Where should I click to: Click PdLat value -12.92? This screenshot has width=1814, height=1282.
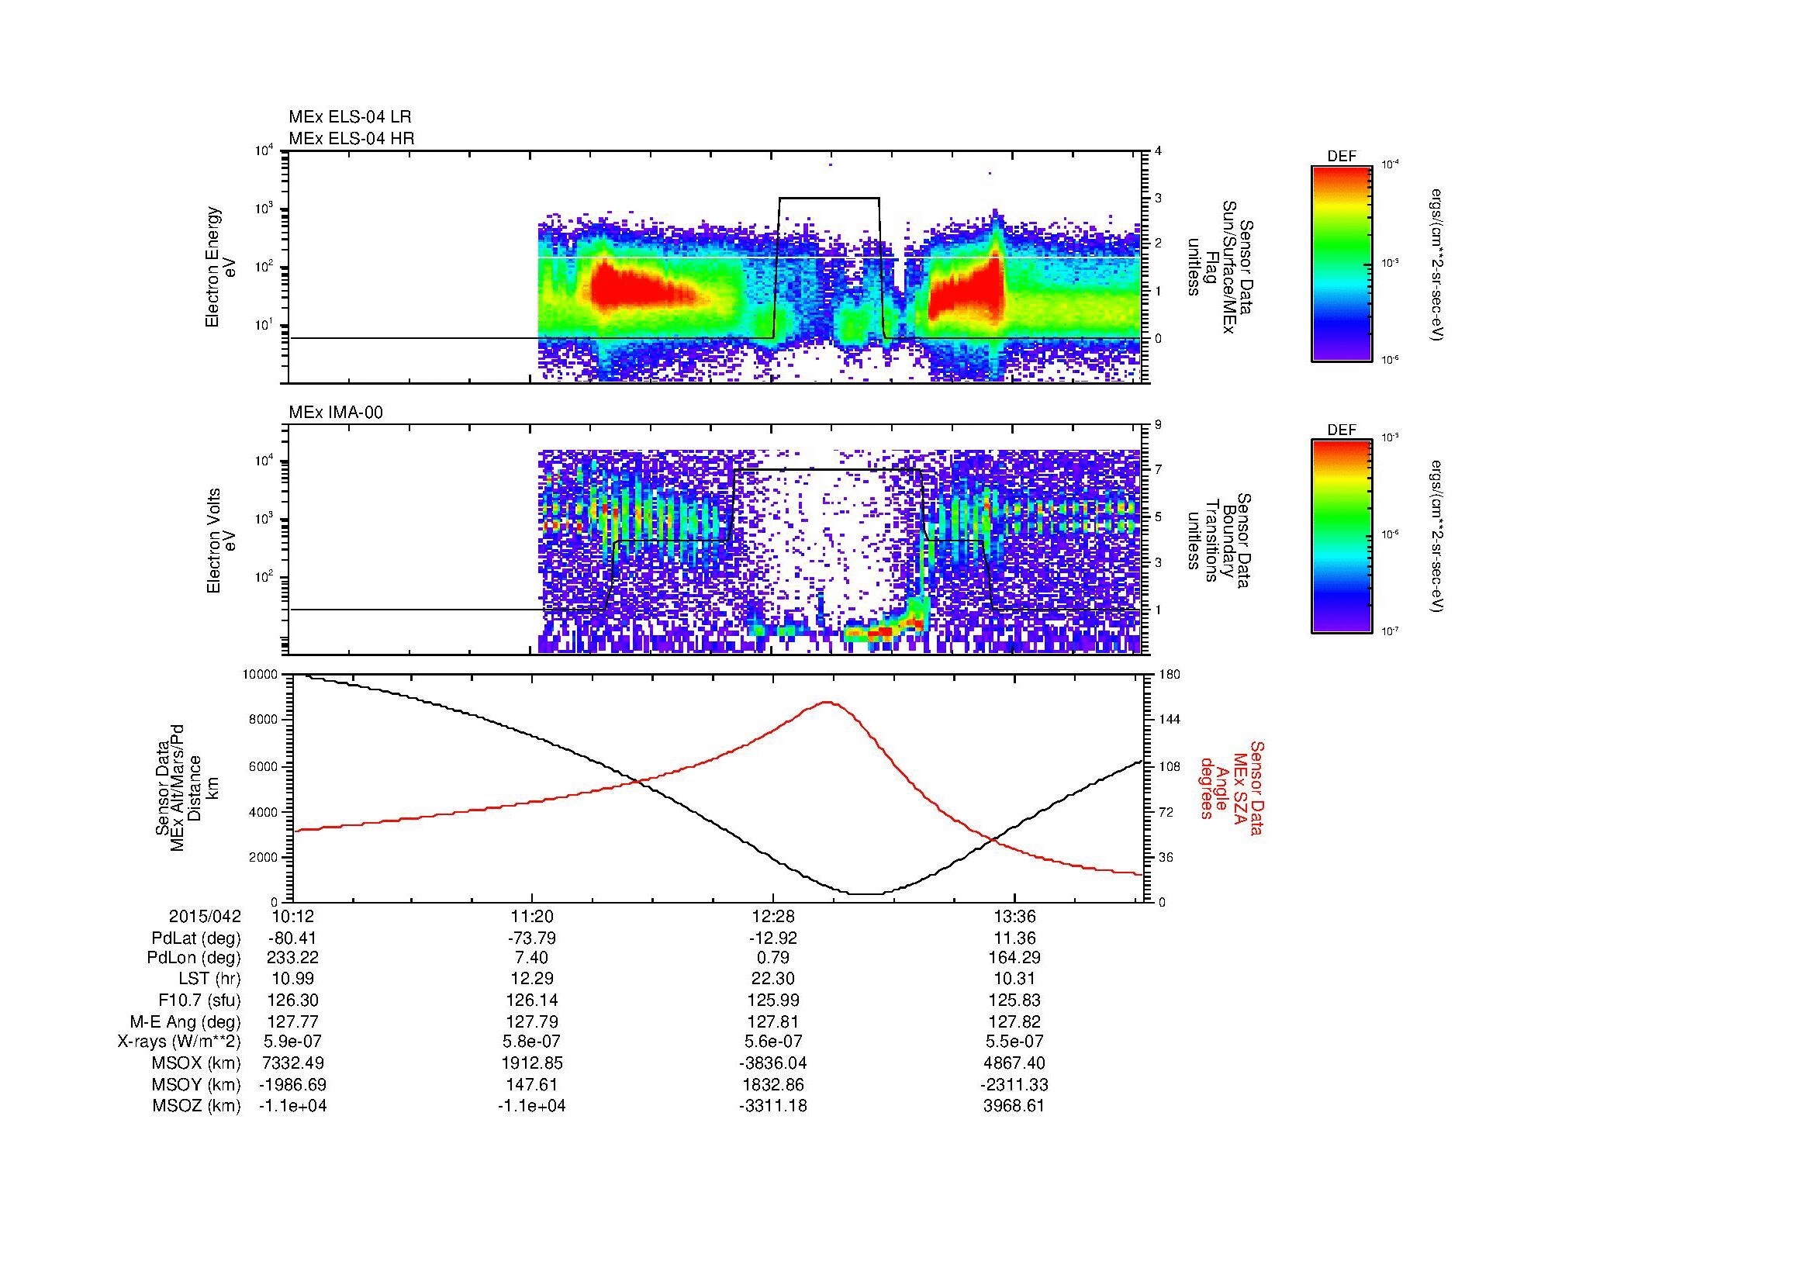point(772,938)
